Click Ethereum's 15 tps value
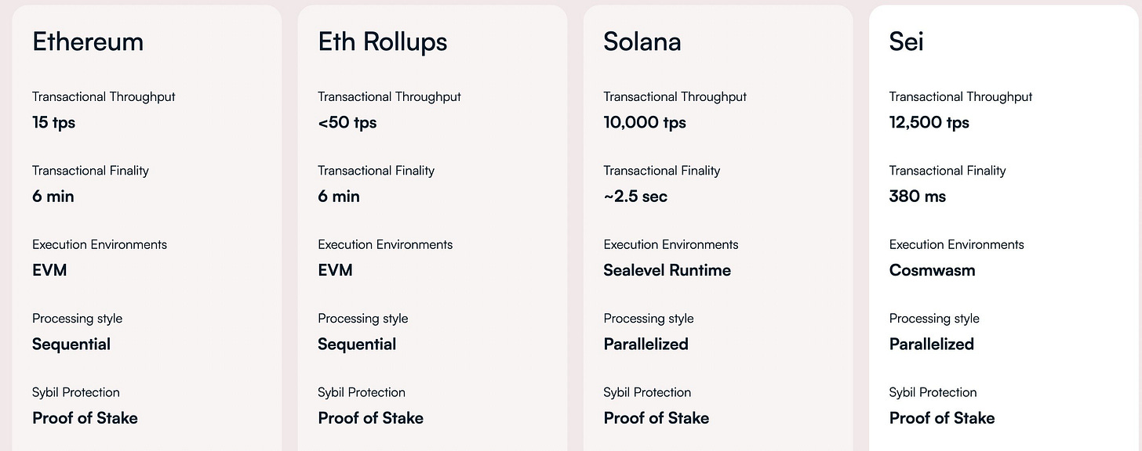Image resolution: width=1142 pixels, height=451 pixels. [x=54, y=123]
